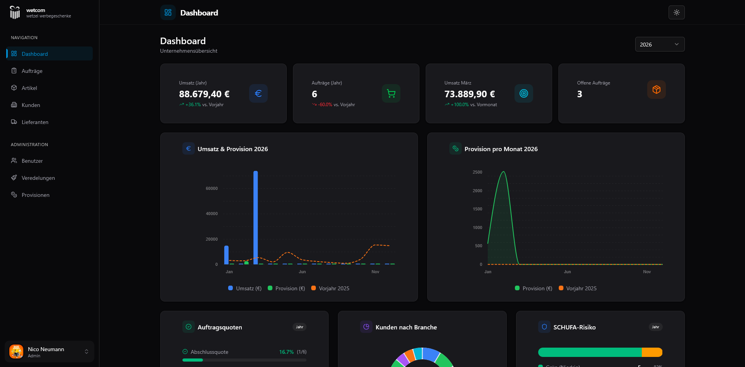
Task: Select the Jahr tab on Auftragsquoten
Action: (x=300, y=327)
